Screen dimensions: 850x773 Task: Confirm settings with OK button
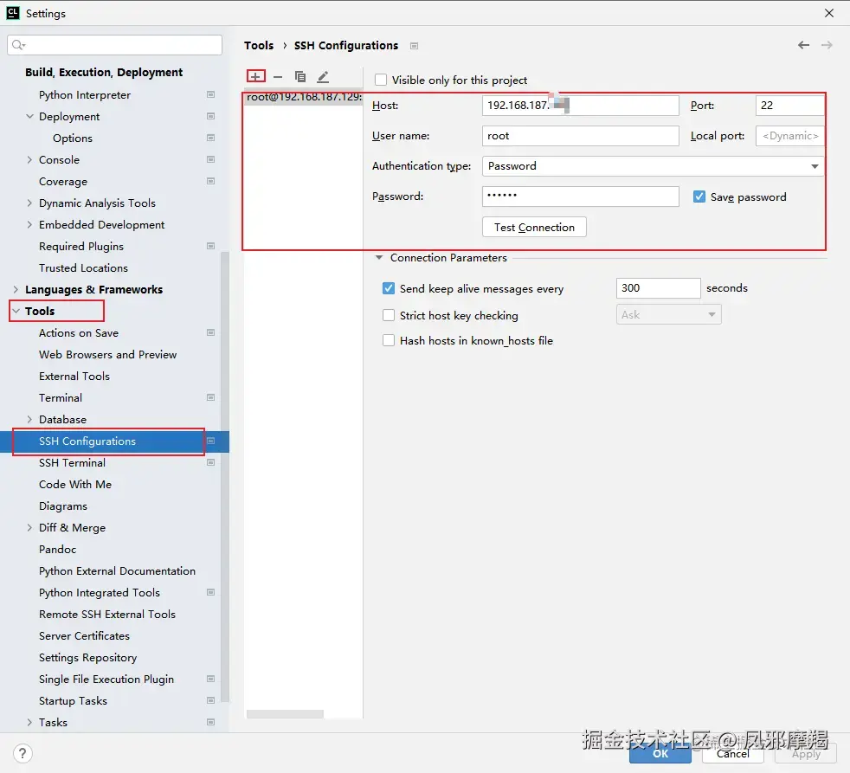[x=660, y=753]
